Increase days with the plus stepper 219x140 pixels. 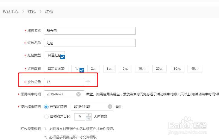click(x=89, y=115)
